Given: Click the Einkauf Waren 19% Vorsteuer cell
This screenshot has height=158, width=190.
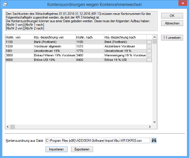Looking at the screenshot, I should click(55, 55).
